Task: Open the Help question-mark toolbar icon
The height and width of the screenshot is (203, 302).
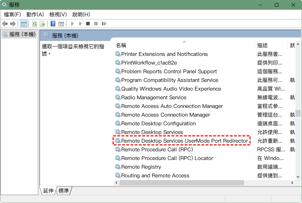Action: [x=53, y=24]
